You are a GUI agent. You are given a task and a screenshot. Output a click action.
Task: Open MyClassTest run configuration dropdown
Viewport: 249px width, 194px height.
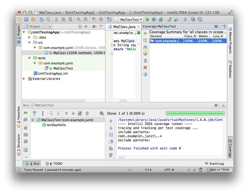coord(129,19)
